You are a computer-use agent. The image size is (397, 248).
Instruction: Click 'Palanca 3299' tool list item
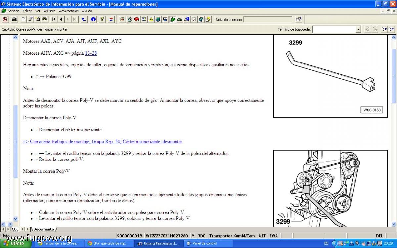[x=59, y=77]
